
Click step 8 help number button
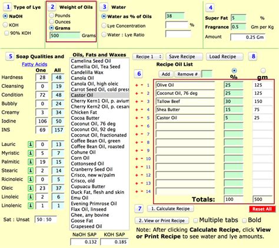[x=253, y=57]
